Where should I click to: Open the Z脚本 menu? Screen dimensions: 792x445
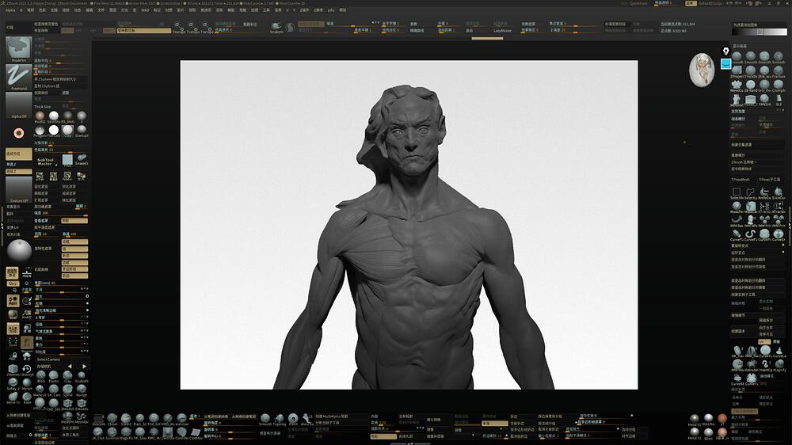tap(318, 10)
